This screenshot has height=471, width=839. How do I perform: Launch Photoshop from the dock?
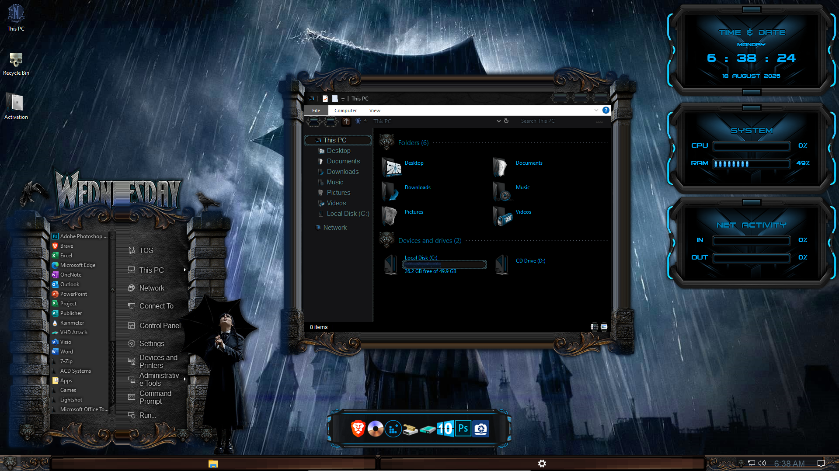(x=463, y=429)
